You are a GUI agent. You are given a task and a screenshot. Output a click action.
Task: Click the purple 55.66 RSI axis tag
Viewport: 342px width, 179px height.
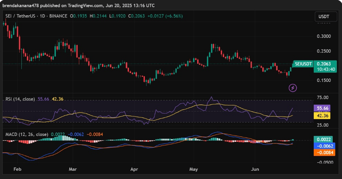tap(323, 108)
